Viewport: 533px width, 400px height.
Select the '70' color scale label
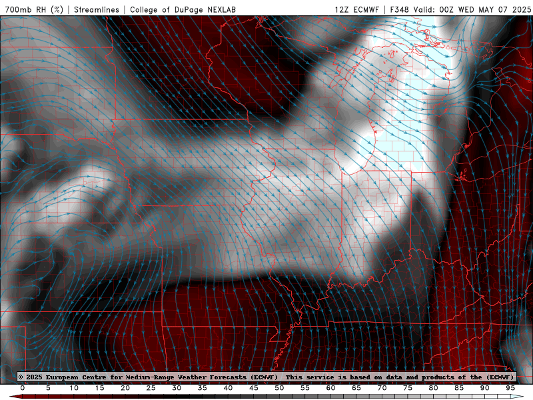[x=382, y=388]
